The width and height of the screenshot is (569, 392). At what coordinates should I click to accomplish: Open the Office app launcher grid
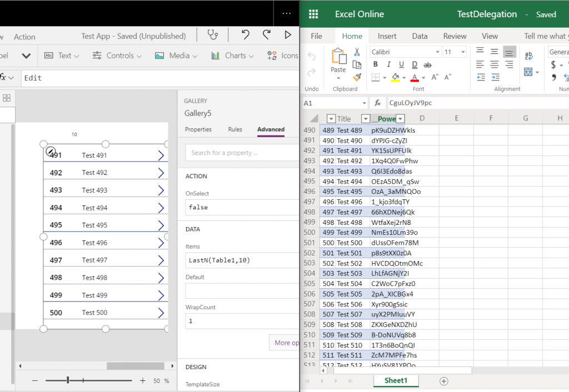pos(313,14)
